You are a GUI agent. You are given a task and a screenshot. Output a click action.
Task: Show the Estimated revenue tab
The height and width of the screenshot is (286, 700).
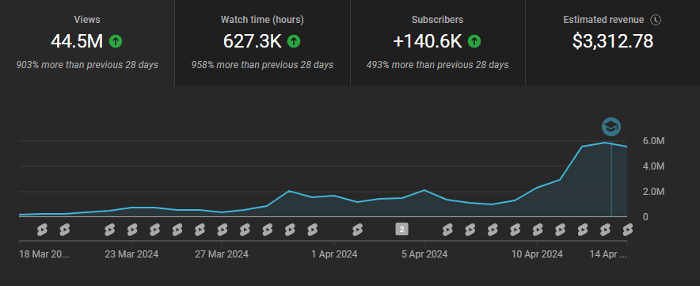(x=613, y=43)
